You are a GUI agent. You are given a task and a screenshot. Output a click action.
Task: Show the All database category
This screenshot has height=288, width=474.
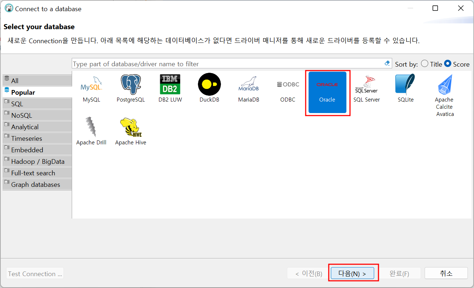pos(37,81)
